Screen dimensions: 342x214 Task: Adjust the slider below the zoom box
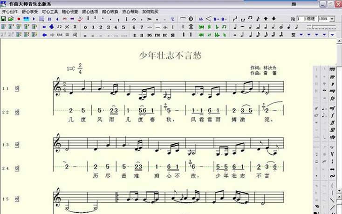[x=321, y=27]
